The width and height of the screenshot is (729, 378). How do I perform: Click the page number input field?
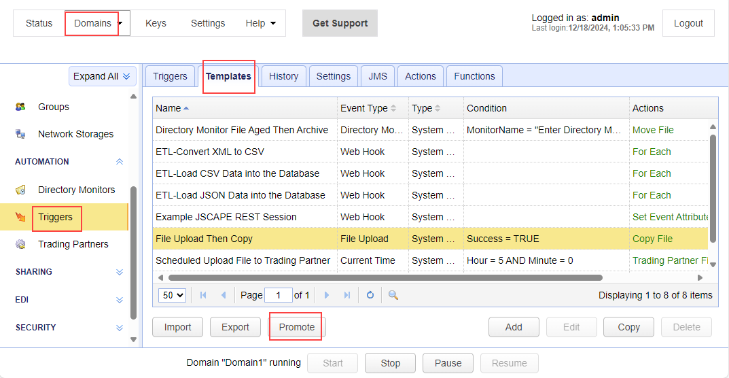[278, 295]
